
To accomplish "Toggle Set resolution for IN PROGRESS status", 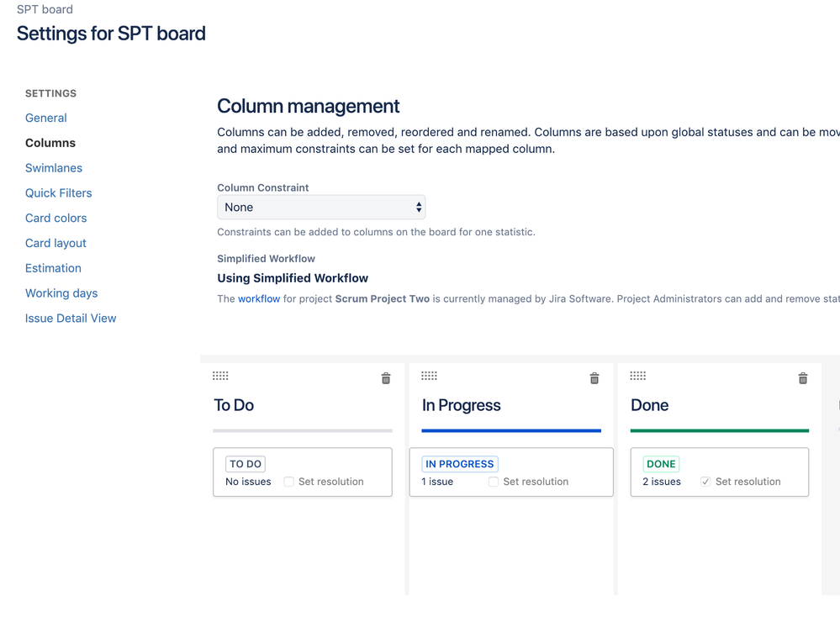I will click(x=494, y=482).
